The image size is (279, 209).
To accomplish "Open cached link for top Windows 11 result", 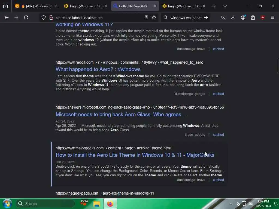I will [x=219, y=49].
